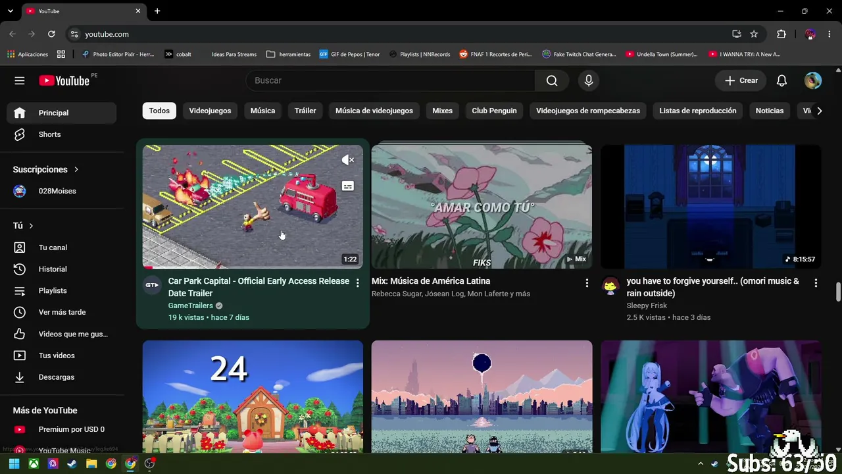
Task: Unmute the Car Park Capital preview
Action: click(348, 160)
